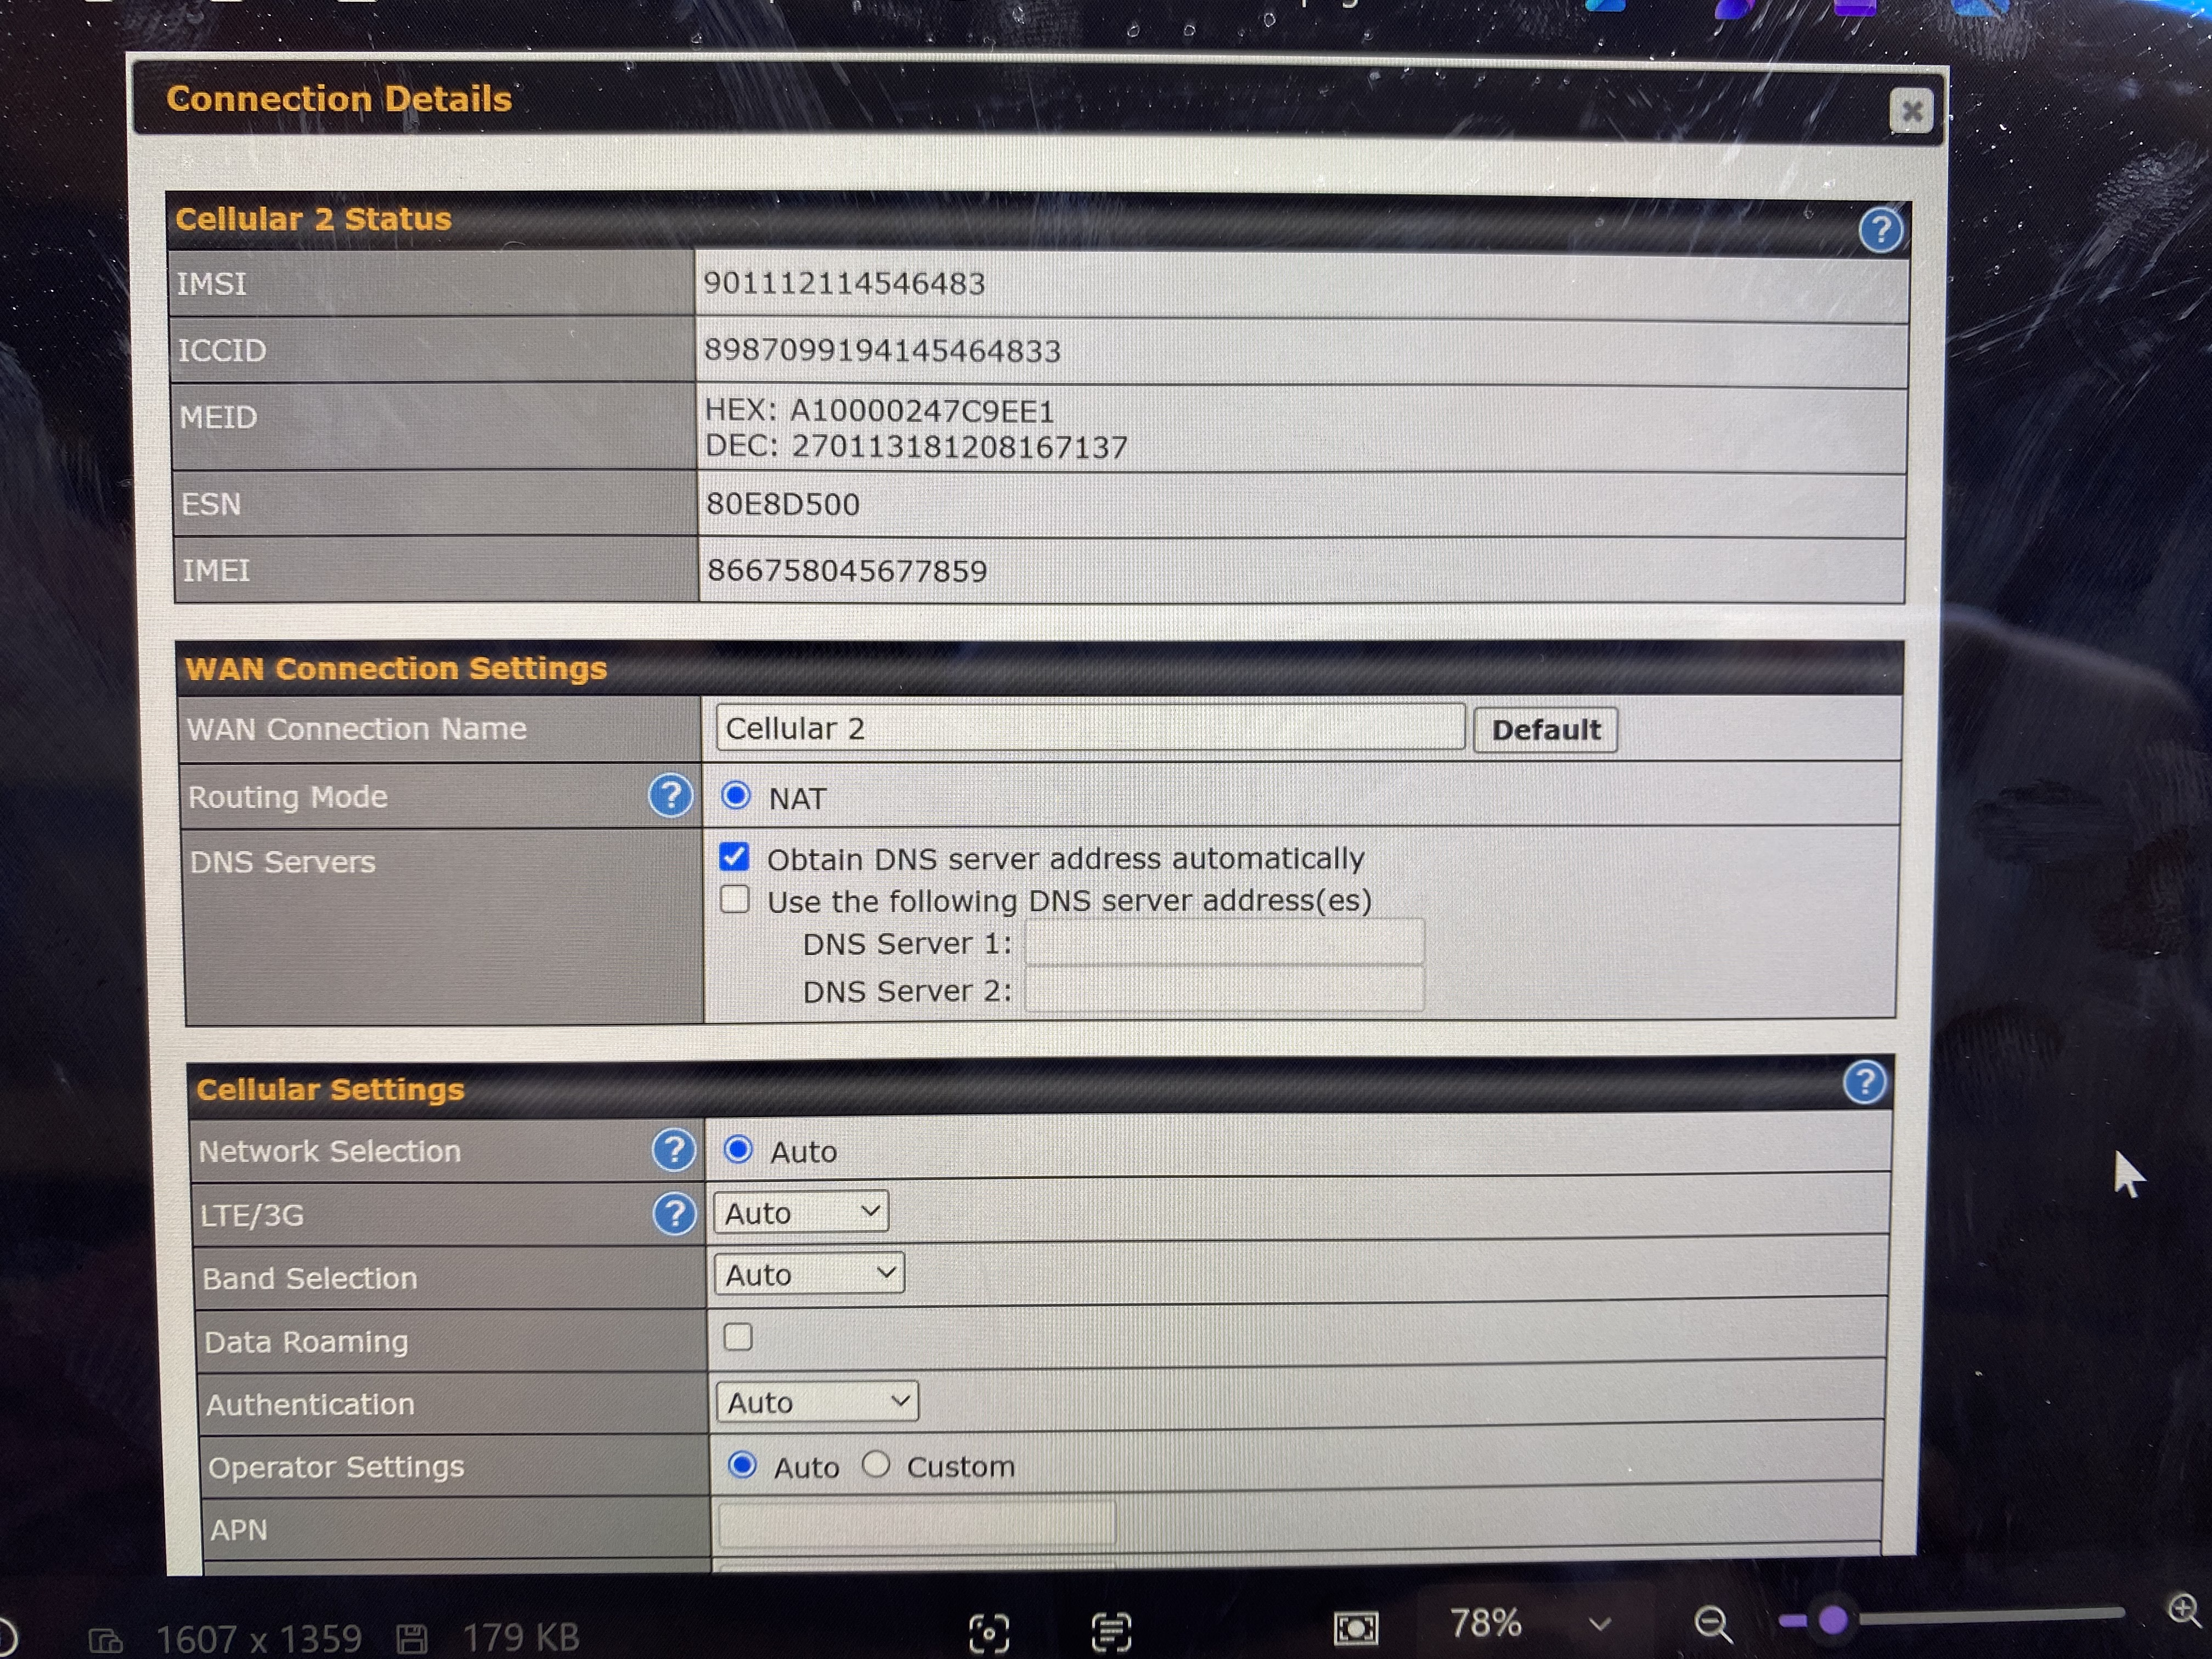
Task: Enable the Data Roaming checkbox
Action: (x=738, y=1336)
